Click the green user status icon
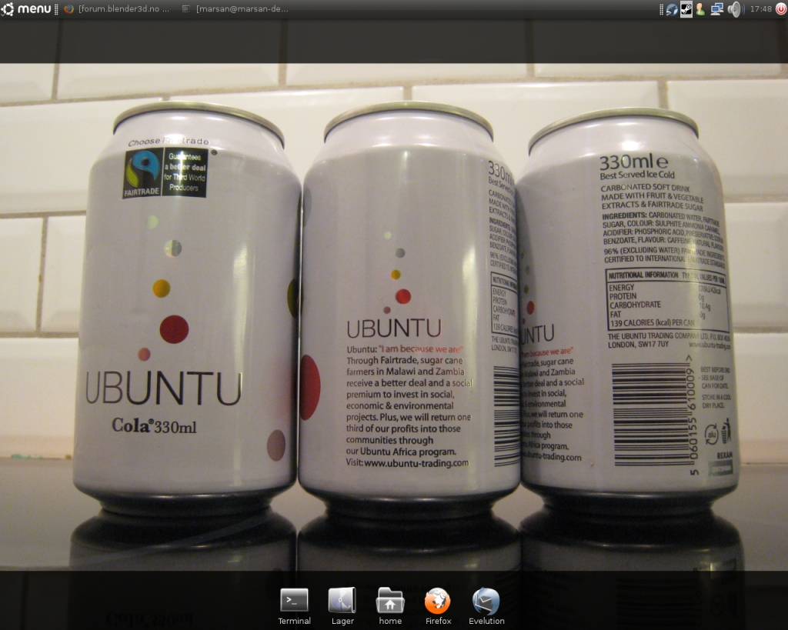This screenshot has height=630, width=788. coord(700,9)
